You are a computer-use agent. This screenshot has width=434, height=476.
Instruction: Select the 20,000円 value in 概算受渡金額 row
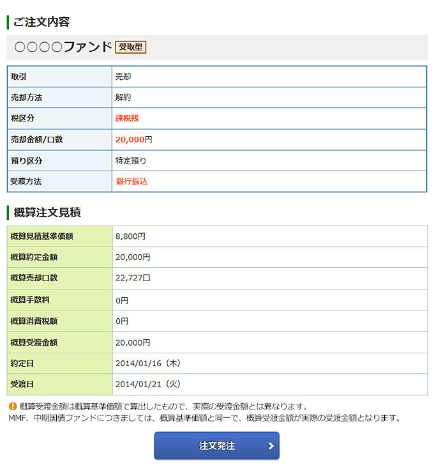click(133, 342)
